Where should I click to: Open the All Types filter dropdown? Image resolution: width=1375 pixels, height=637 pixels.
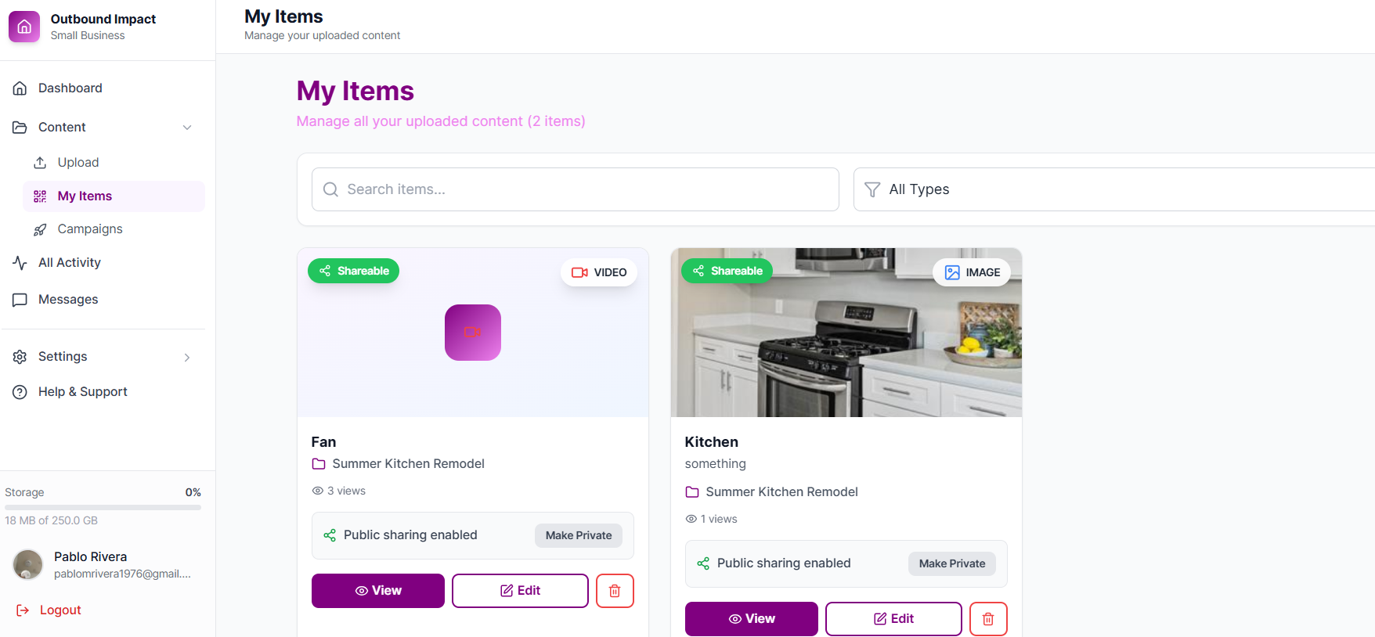(x=1112, y=189)
